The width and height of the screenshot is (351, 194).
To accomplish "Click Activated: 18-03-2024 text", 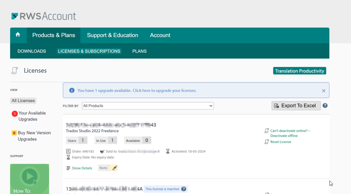I will (x=188, y=151).
